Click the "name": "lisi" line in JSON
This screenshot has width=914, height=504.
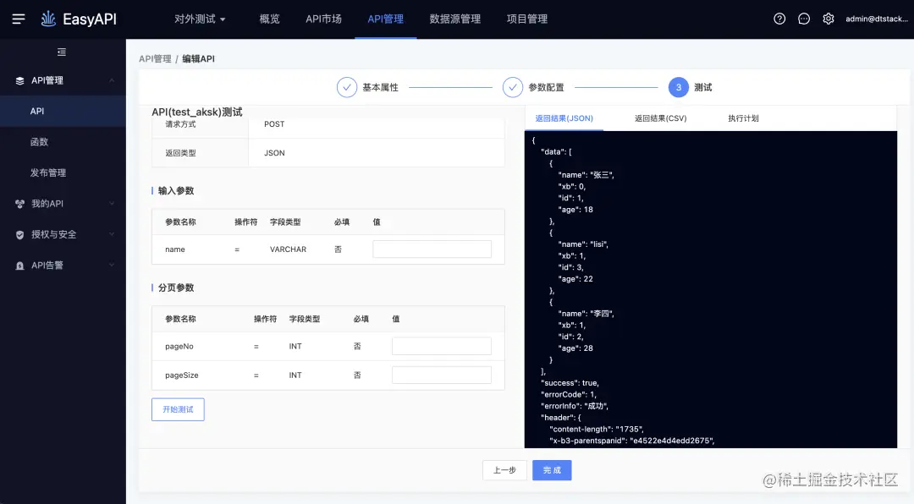[583, 244]
